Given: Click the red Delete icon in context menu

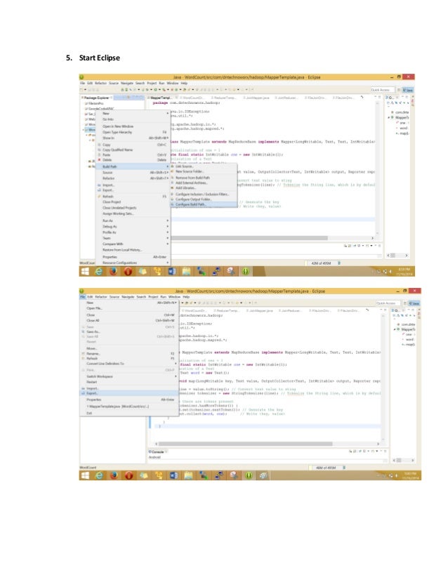Looking at the screenshot, I should pos(99,160).
